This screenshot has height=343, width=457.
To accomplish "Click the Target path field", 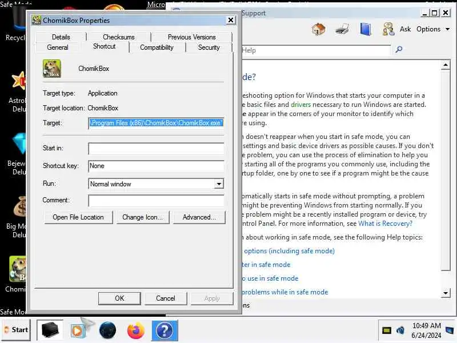I will pyautogui.click(x=156, y=123).
